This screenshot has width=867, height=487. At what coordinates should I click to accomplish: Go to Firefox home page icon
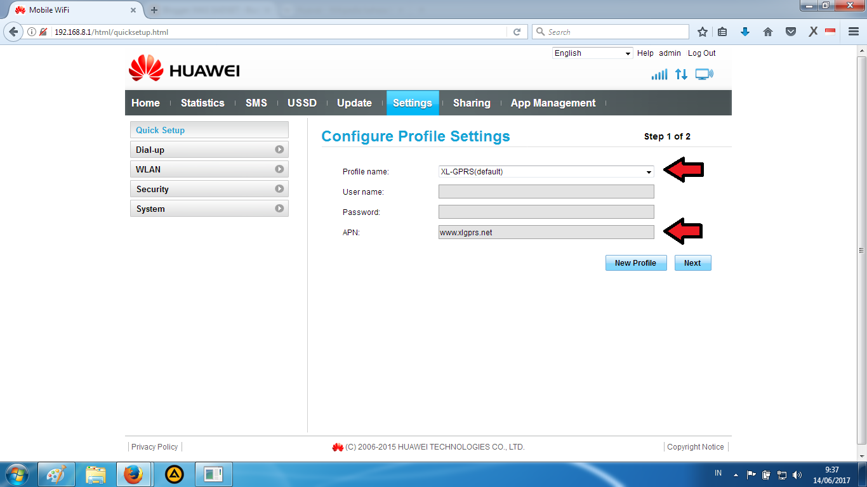(x=768, y=32)
